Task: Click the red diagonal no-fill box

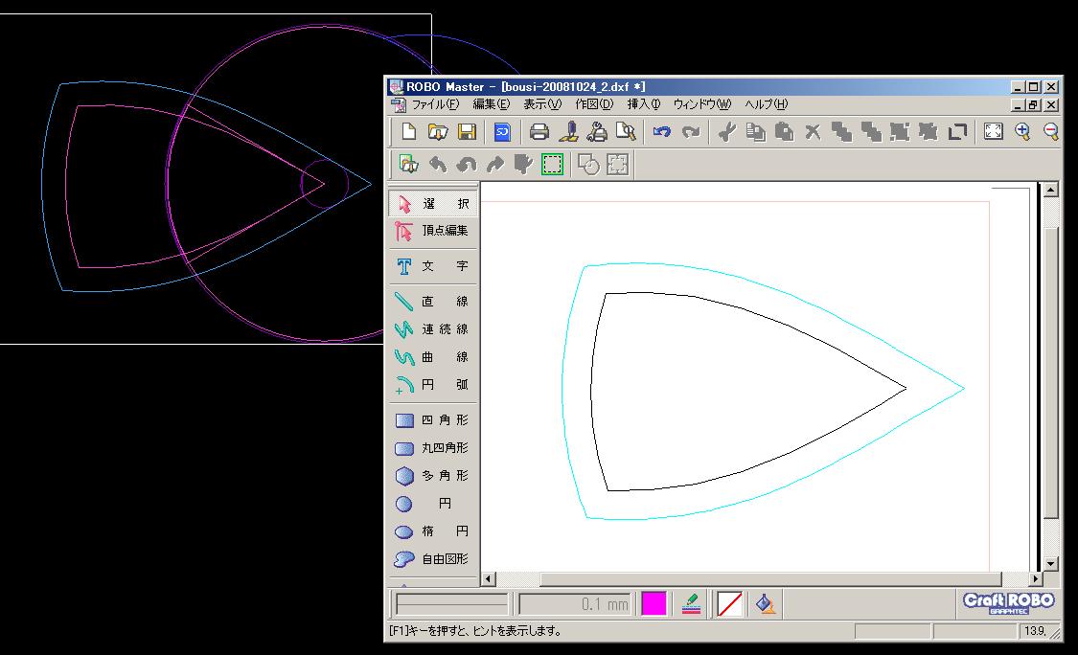Action: [729, 604]
